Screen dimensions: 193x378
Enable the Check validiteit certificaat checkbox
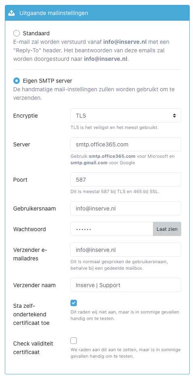click(x=74, y=341)
